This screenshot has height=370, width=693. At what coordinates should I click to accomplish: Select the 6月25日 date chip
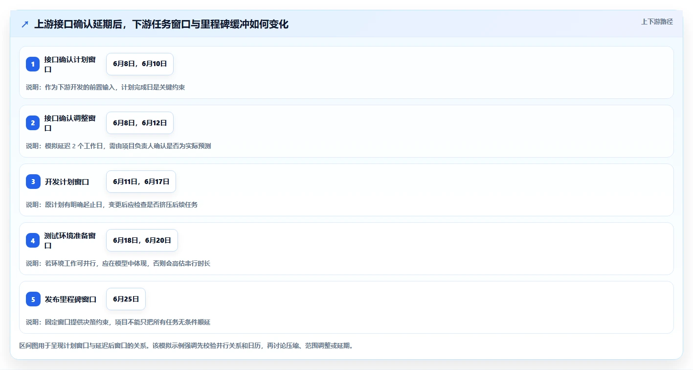(126, 299)
